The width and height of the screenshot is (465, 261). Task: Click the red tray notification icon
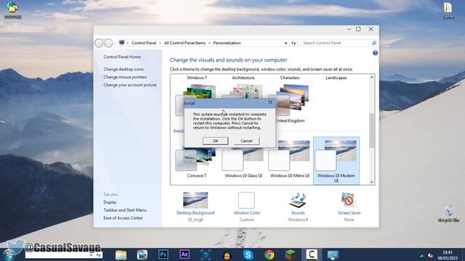(x=431, y=255)
